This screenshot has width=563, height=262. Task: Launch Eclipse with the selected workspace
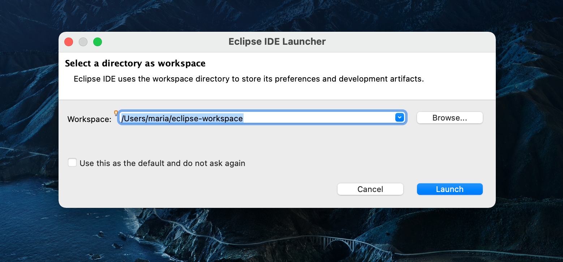[x=450, y=189]
